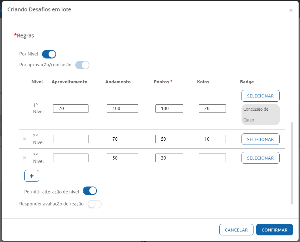The width and height of the screenshot is (300, 242).
Task: Disable Permitir alteração de nivel
Action: (90, 191)
